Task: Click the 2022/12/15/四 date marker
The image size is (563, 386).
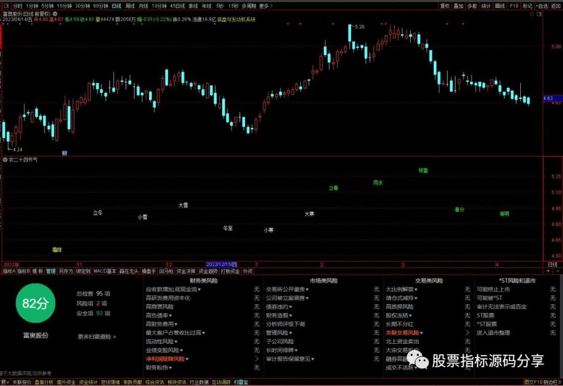Action: coord(222,265)
